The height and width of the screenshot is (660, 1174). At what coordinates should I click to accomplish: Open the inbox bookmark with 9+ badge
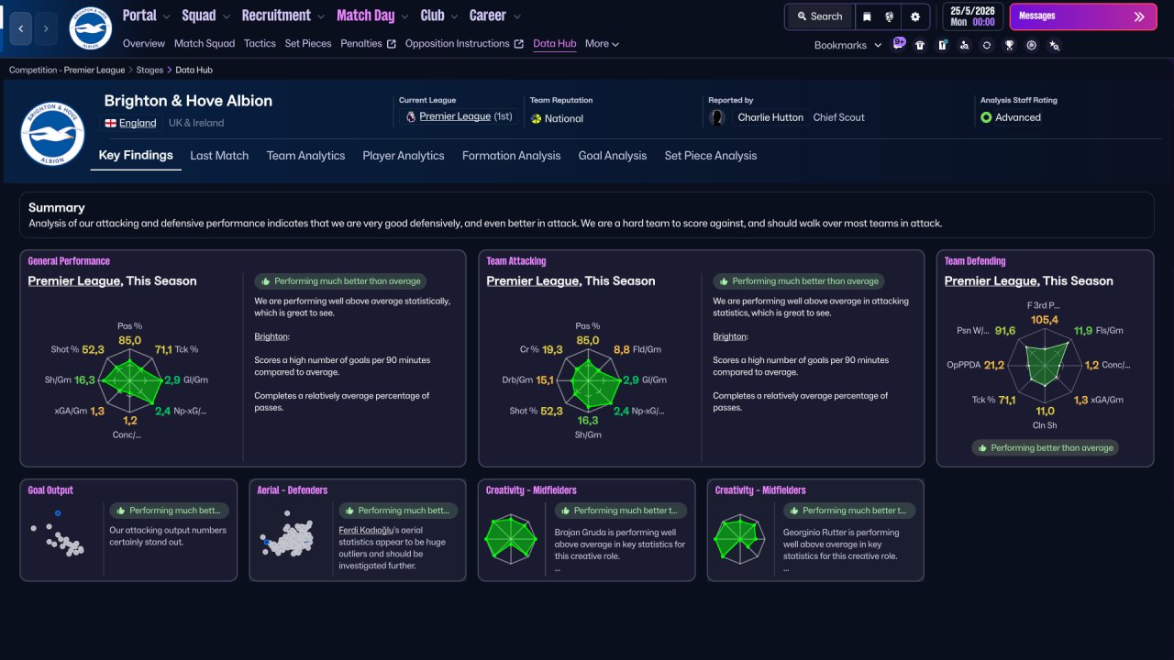[x=898, y=45]
